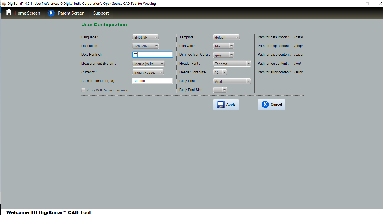Open the Language dropdown

pyautogui.click(x=145, y=37)
